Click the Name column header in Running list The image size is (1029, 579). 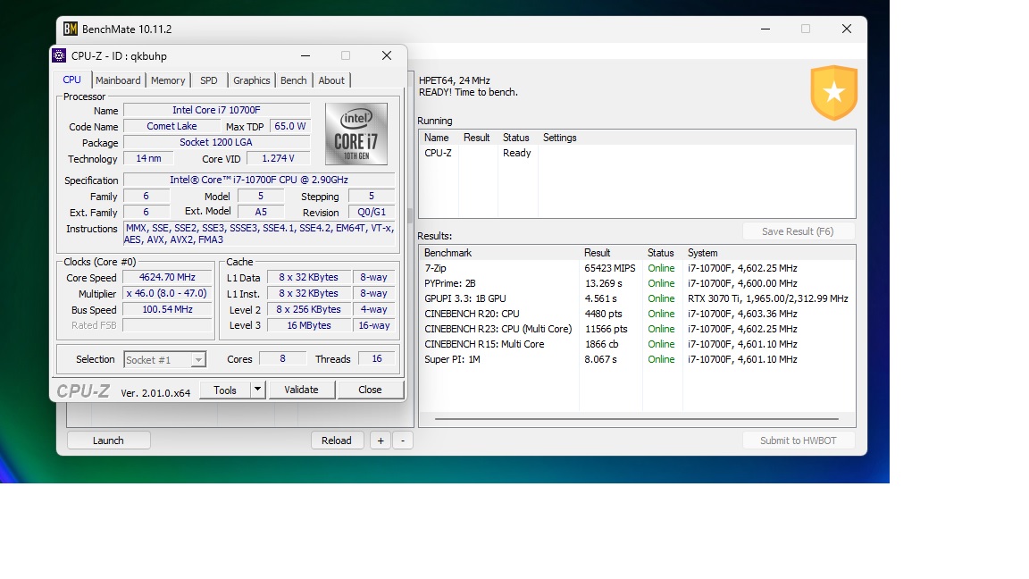point(439,138)
